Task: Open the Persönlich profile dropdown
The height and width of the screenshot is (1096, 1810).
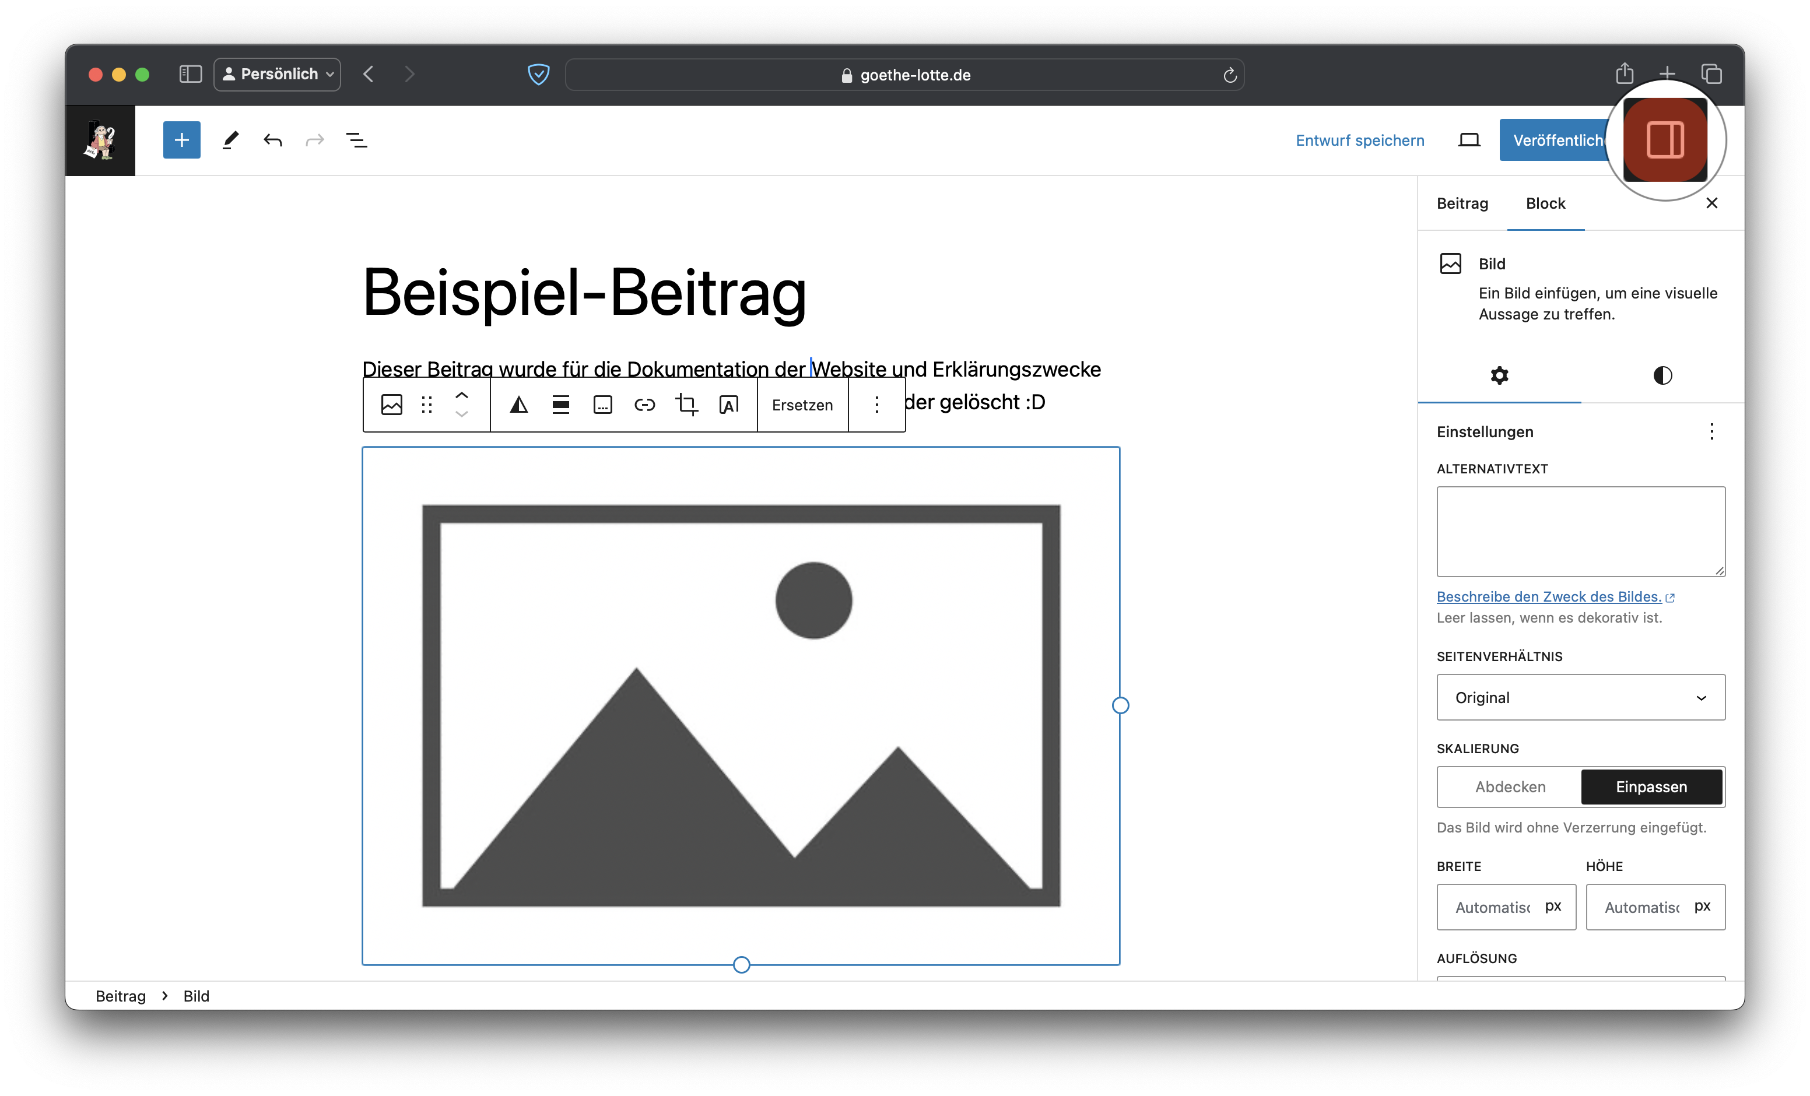Action: 277,74
